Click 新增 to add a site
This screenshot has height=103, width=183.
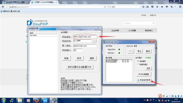66,58
